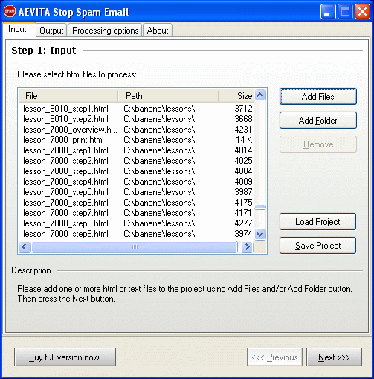Sort list by the Size column header
Viewport: 374px width, 379px height.
(236, 96)
